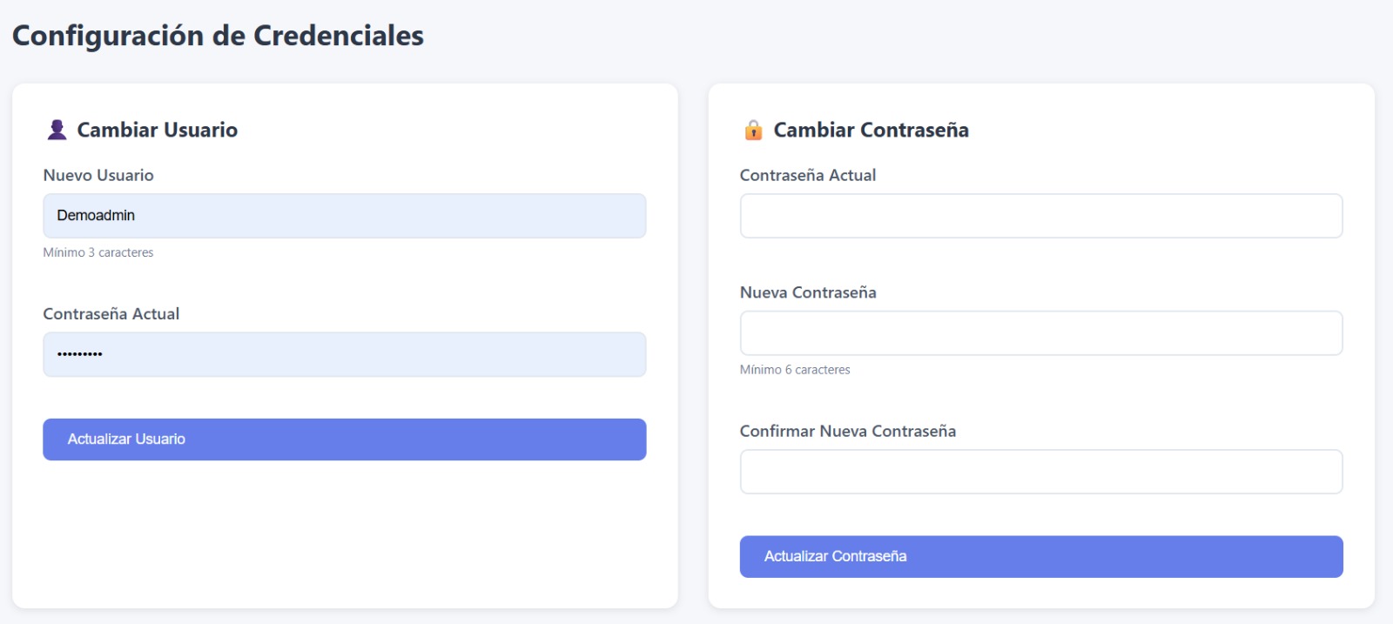The width and height of the screenshot is (1393, 624).
Task: Focus the Contraseña Actual field under Cambiar Contraseña
Action: point(1041,215)
